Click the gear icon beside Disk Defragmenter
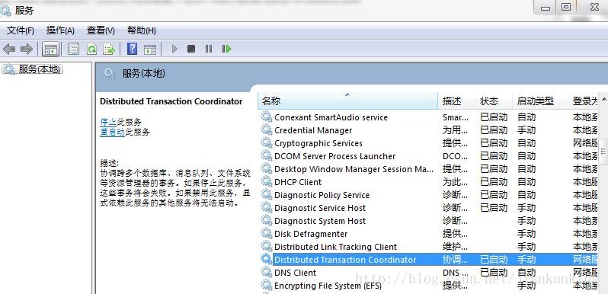The width and height of the screenshot is (608, 294). click(x=267, y=233)
